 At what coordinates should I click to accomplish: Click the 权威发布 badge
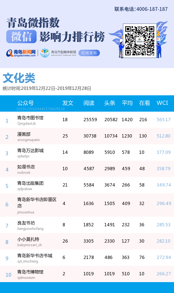(x=89, y=53)
